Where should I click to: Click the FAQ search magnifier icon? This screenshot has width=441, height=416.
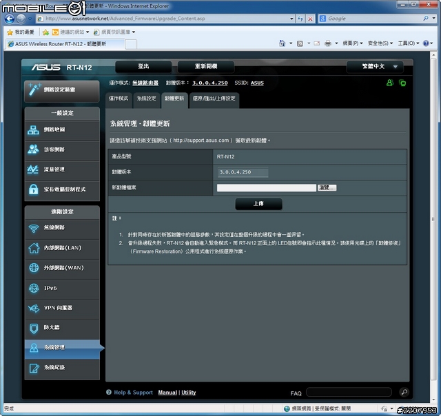pos(404,392)
